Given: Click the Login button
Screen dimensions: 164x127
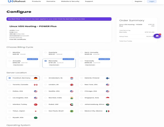Looking at the screenshot, I should pos(152,1).
